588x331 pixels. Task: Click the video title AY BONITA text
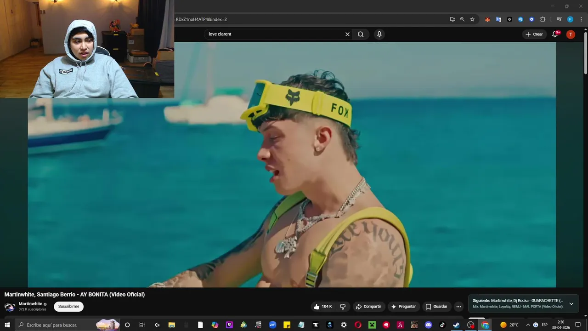[x=74, y=294]
